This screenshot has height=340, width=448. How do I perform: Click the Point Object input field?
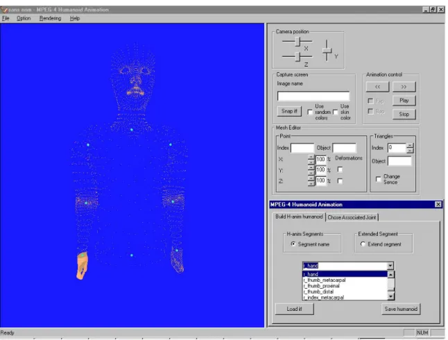[x=344, y=148]
